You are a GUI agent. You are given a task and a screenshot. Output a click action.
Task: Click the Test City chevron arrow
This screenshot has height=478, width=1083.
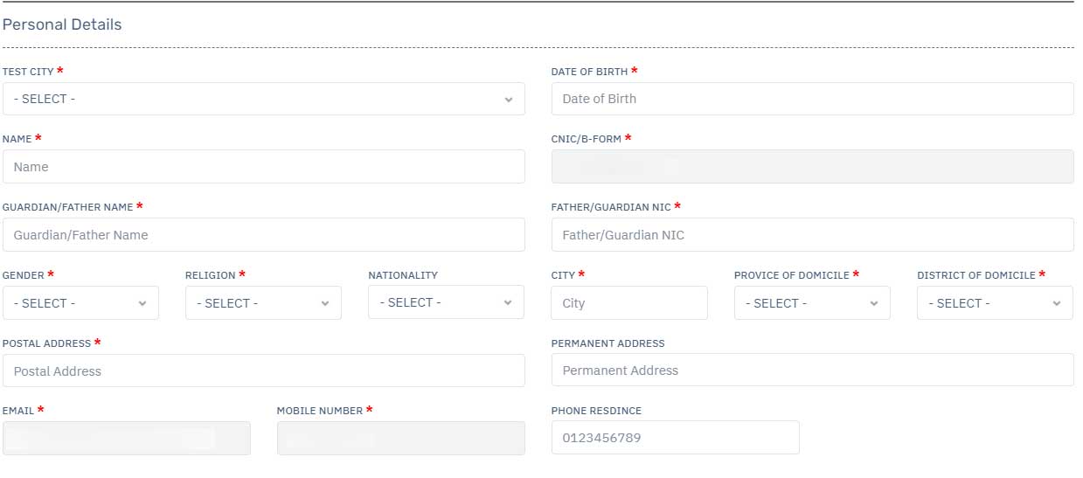click(x=509, y=100)
